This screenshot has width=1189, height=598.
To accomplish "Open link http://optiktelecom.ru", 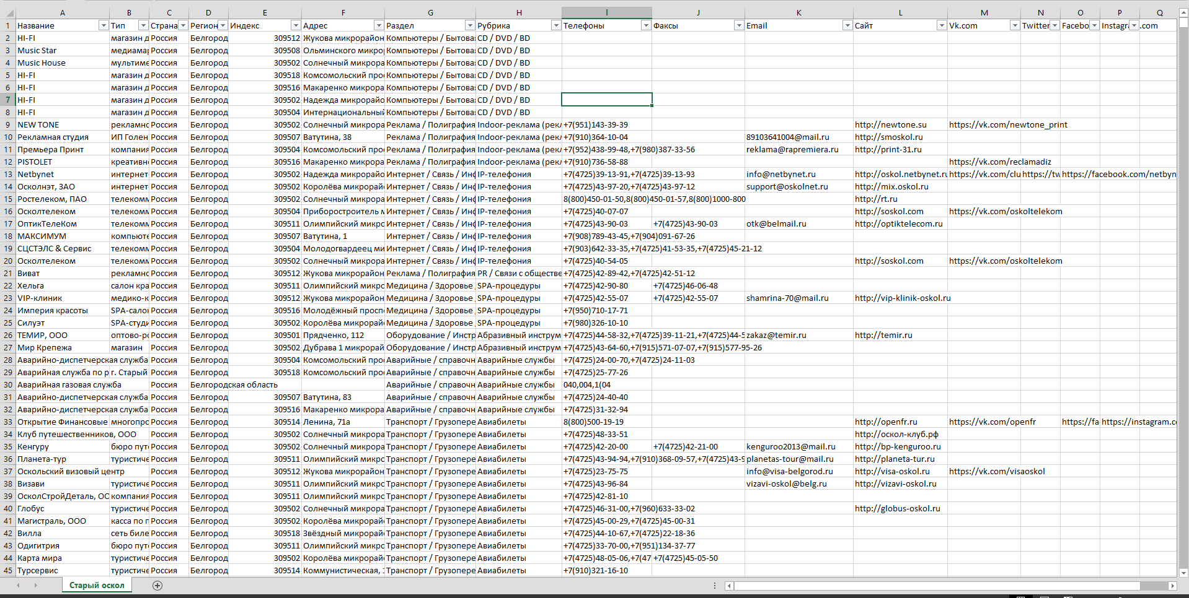I will [898, 223].
